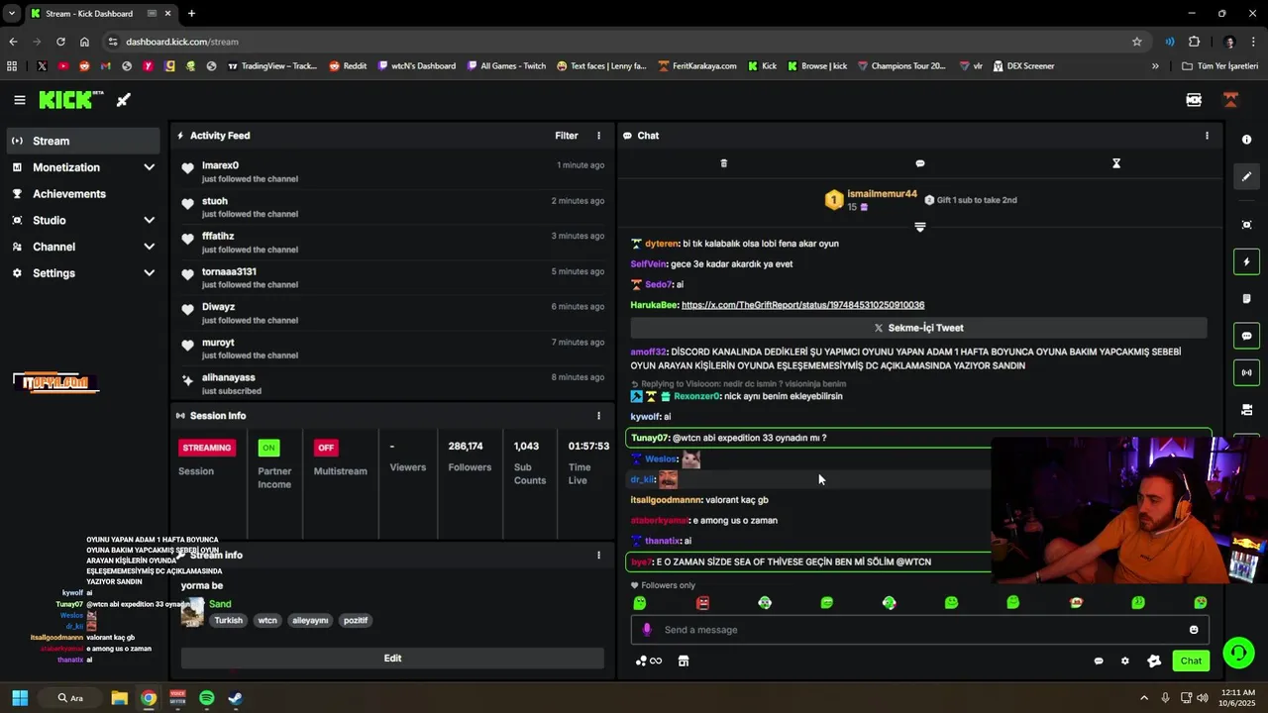This screenshot has height=713, width=1268.
Task: Select Stream in the left sidebar
Action: point(83,141)
